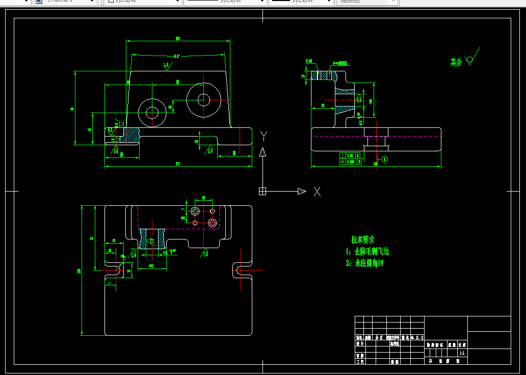526x375 pixels.
Task: Select the large right circle in front view
Action: [x=204, y=100]
